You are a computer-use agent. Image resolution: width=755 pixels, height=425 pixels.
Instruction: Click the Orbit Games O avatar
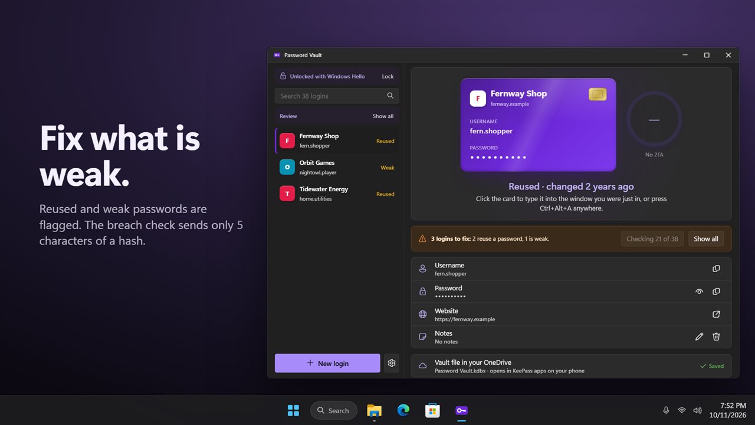(x=287, y=167)
